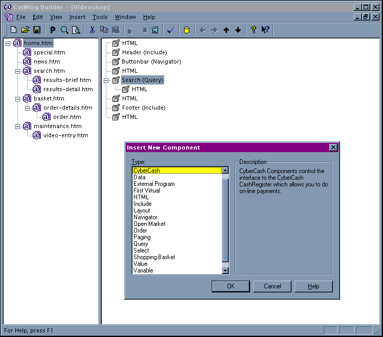
Task: Open the Tools menu
Action: point(100,17)
